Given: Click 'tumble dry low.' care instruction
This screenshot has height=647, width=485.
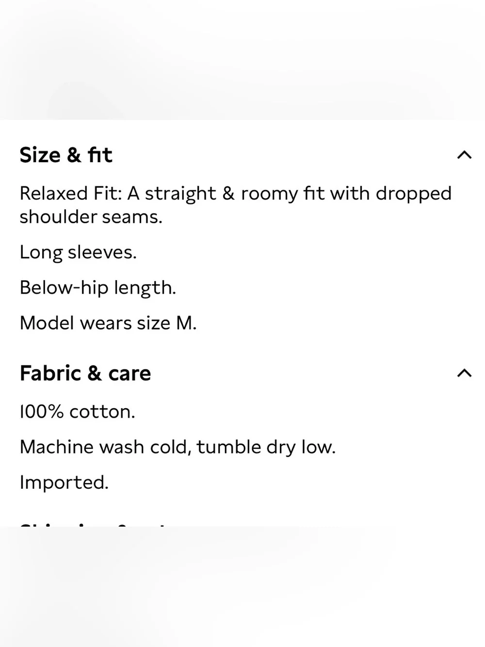Looking at the screenshot, I should pos(266,447).
